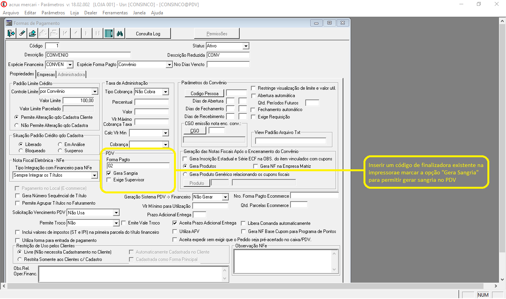The image size is (506, 299).
Task: Expand the Controle Limite dropdown
Action: [x=95, y=92]
